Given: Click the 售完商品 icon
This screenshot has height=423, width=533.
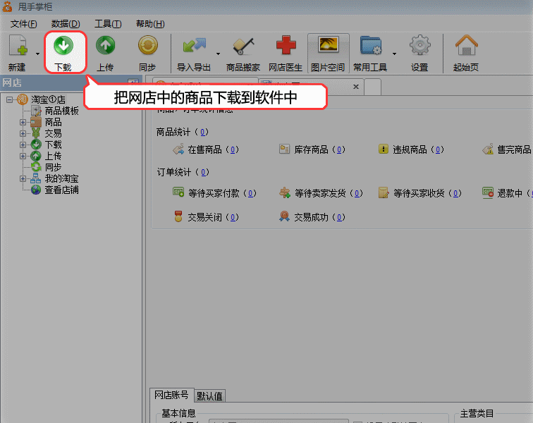Looking at the screenshot, I should [x=488, y=149].
